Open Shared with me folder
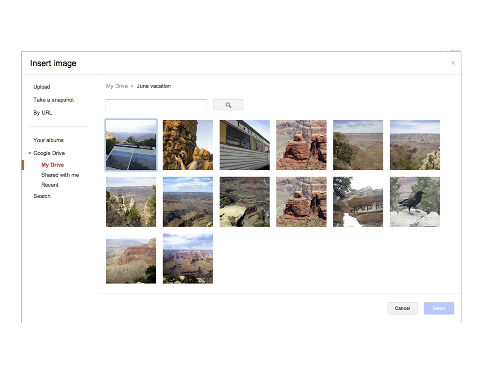 click(60, 175)
